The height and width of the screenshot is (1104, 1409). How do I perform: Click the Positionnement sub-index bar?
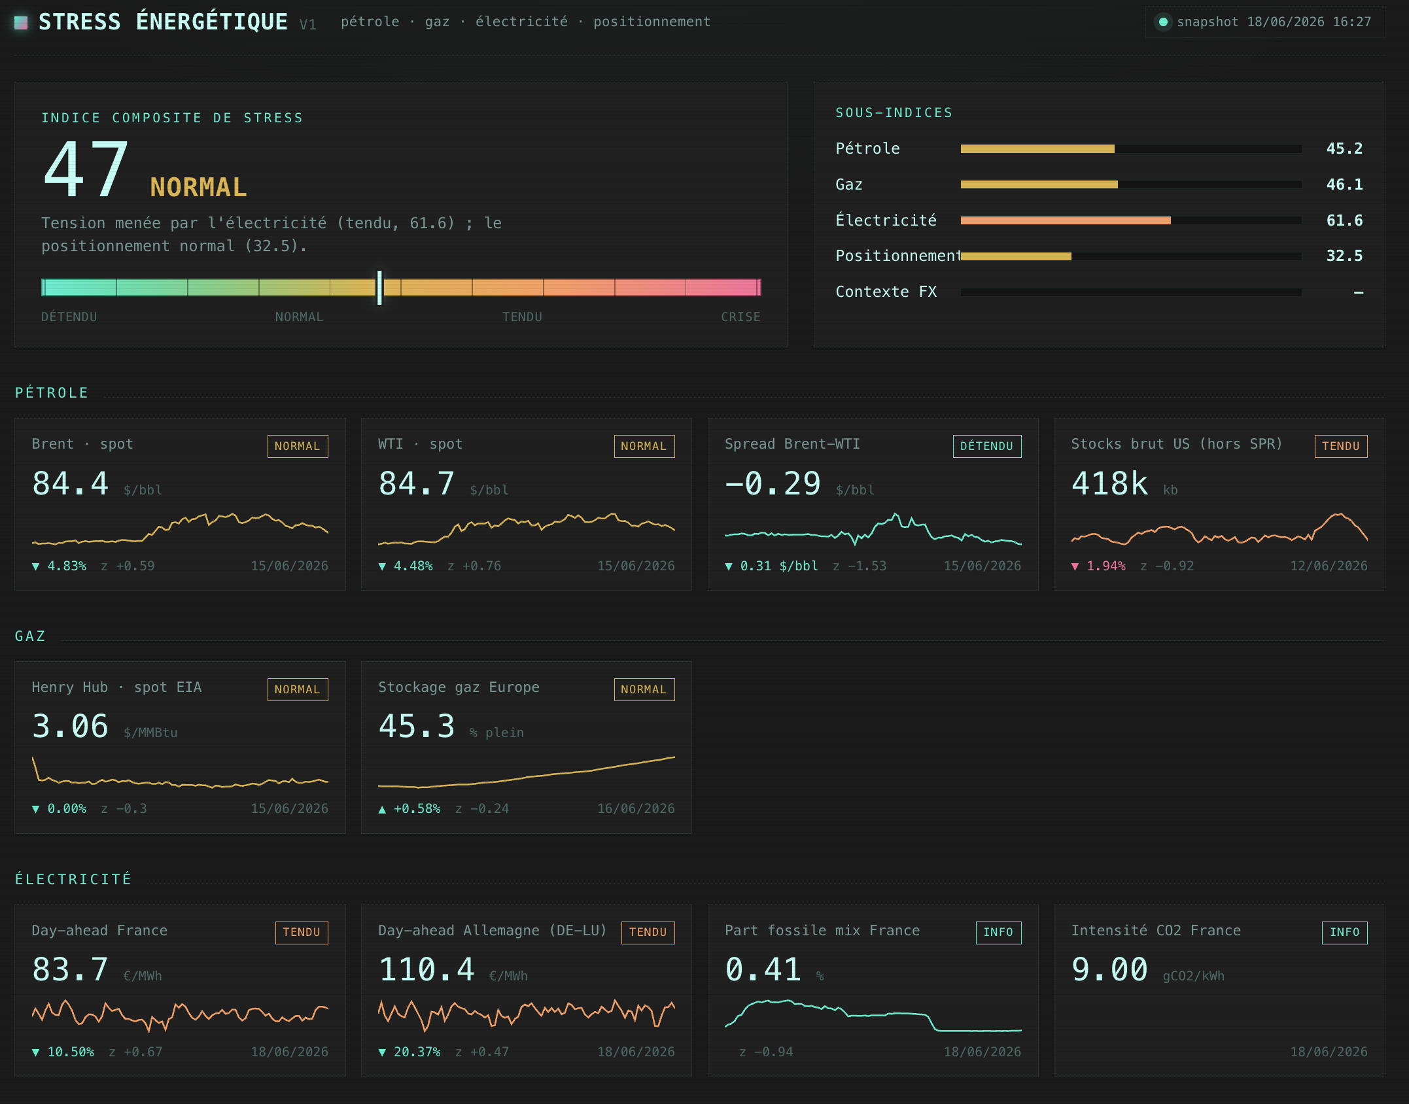(1131, 256)
